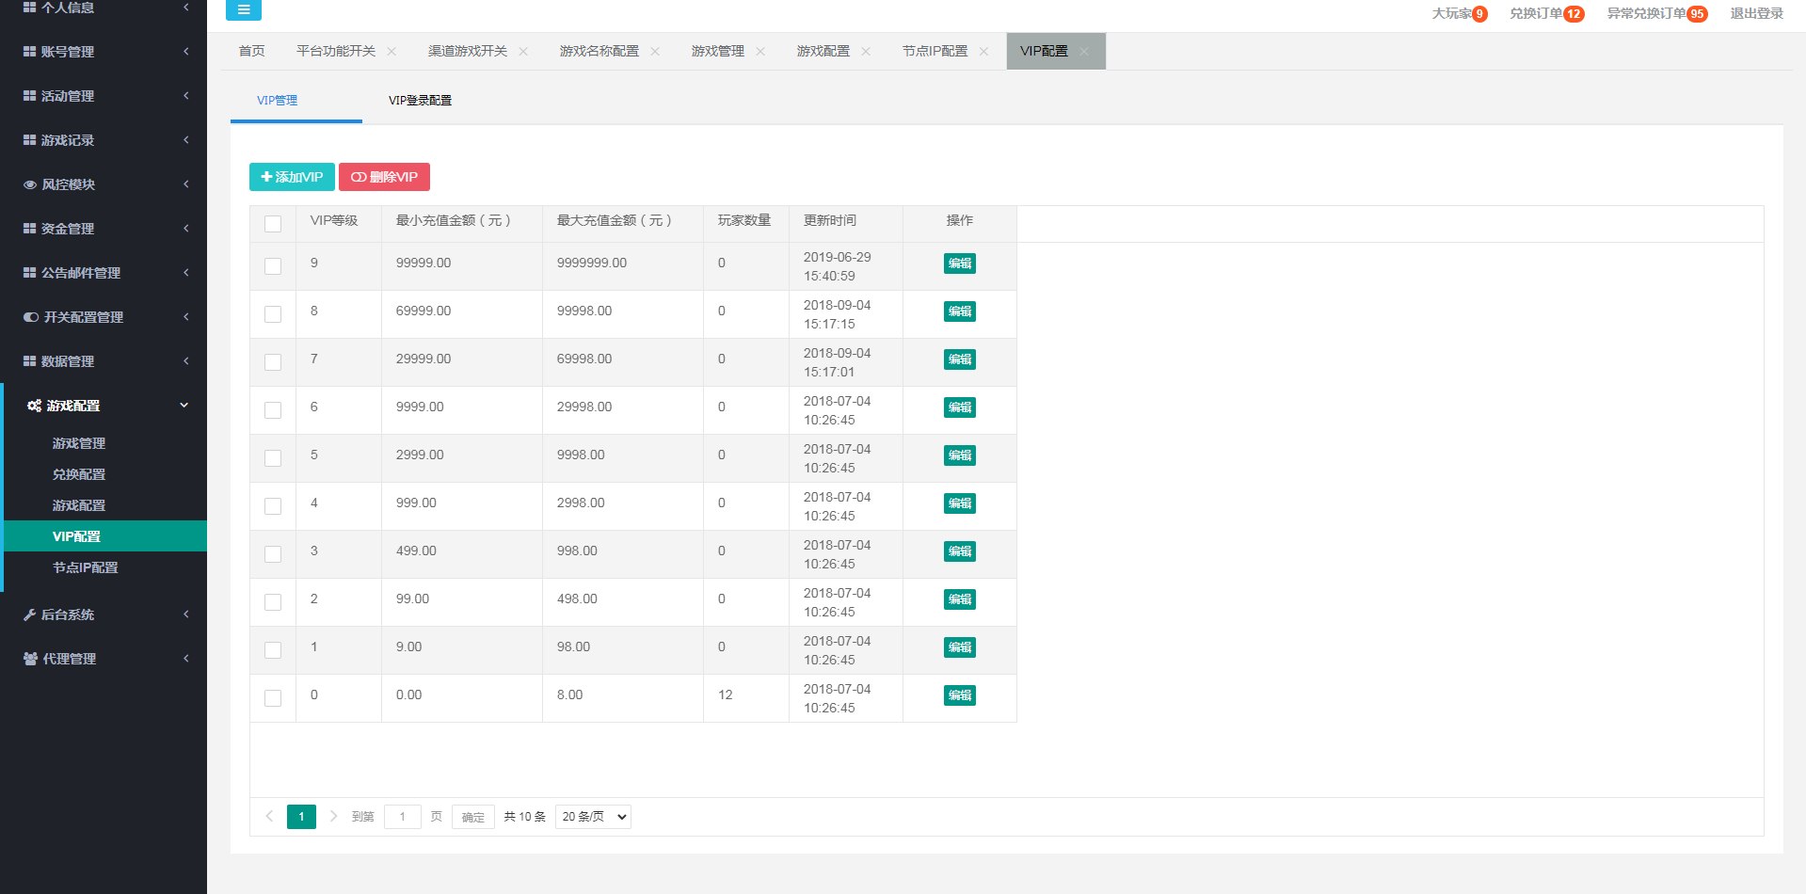Viewport: 1806px width, 894px height.
Task: Click the gears icon beside 游戏配置
Action: (x=34, y=406)
